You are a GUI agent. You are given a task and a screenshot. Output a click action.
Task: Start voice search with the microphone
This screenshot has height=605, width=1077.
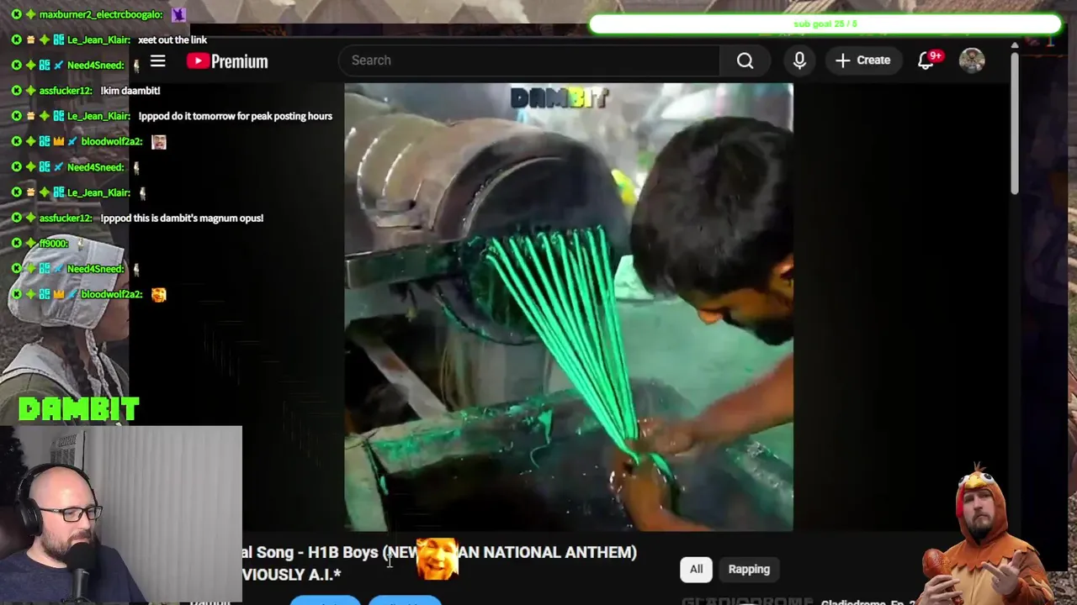(x=799, y=60)
